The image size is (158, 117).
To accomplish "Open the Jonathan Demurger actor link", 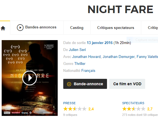I will (x=119, y=57).
